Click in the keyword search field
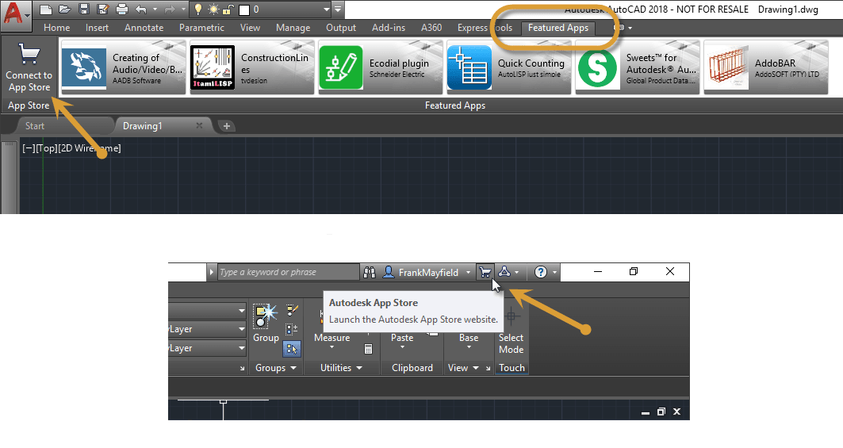This screenshot has height=448, width=843. (288, 272)
